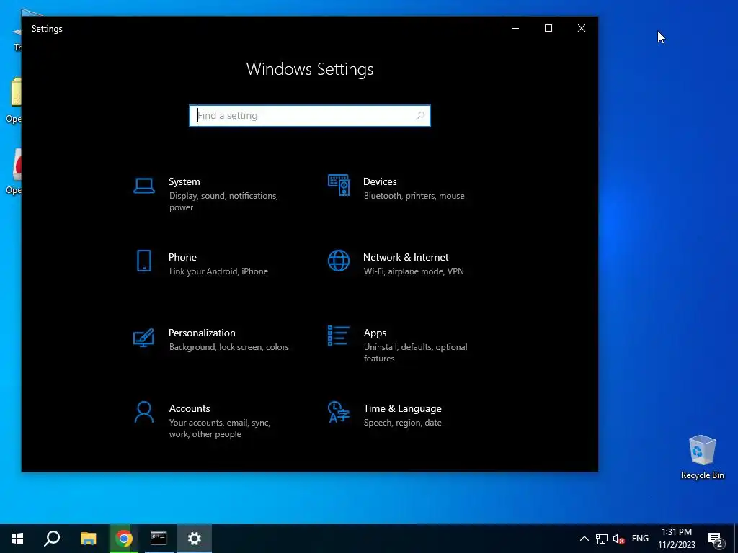Click the muted volume tray icon

[x=618, y=539]
